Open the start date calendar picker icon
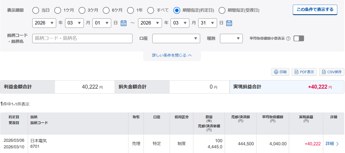Screen dimensions: 345x153 (123, 23)
